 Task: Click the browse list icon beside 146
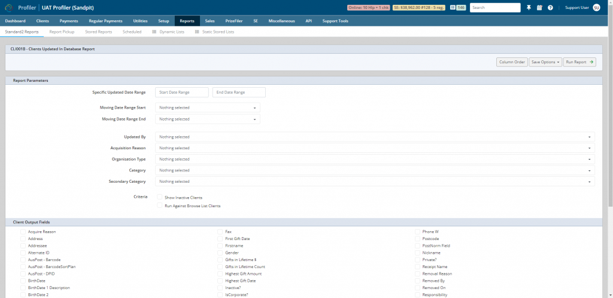(453, 7)
